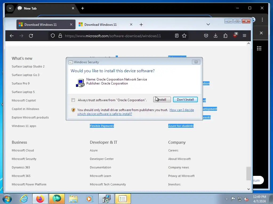Viewport: 273px width, 204px height.
Task: Close the first Download Windows 11 tab
Action: [71, 25]
